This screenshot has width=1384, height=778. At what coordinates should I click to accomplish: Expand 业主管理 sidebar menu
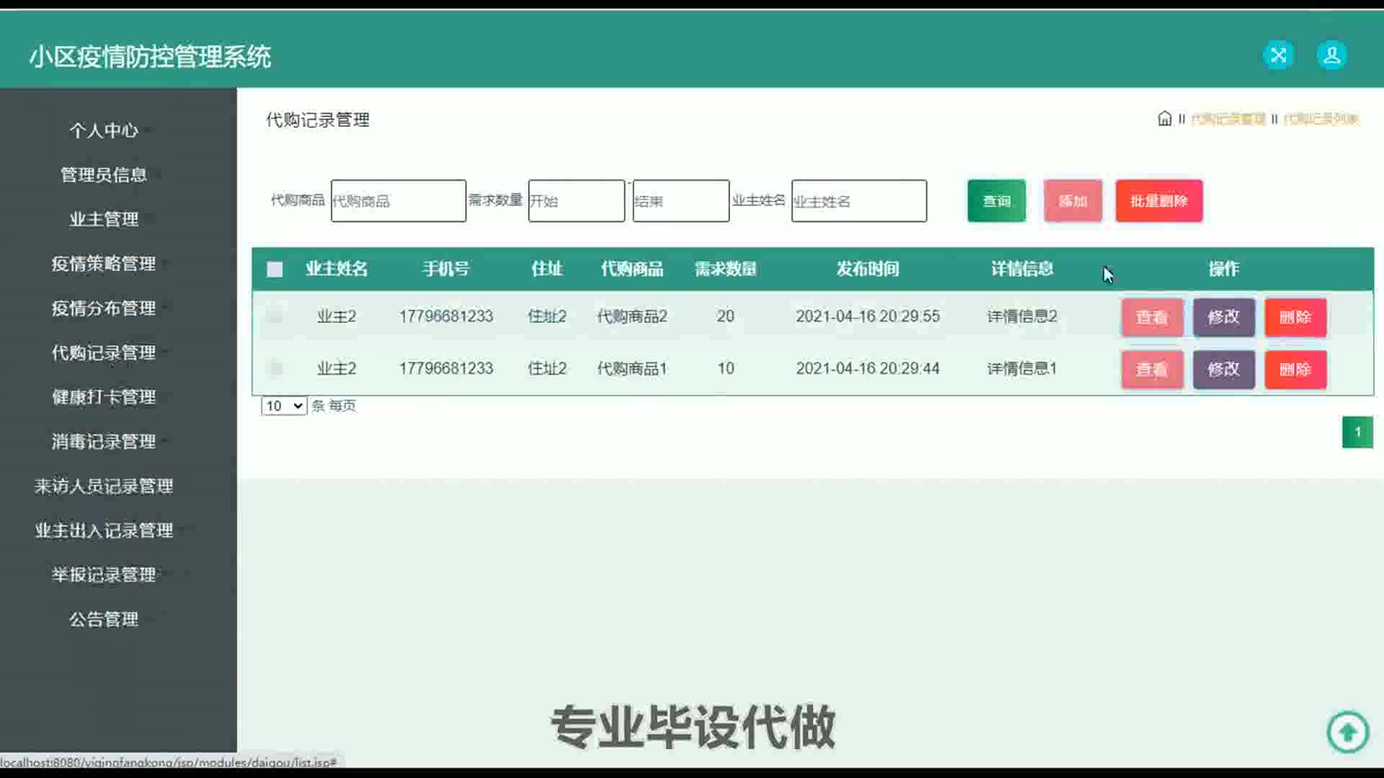pos(104,219)
